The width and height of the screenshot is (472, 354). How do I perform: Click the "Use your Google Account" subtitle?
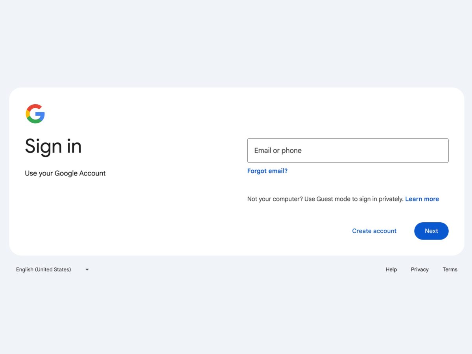pos(65,173)
